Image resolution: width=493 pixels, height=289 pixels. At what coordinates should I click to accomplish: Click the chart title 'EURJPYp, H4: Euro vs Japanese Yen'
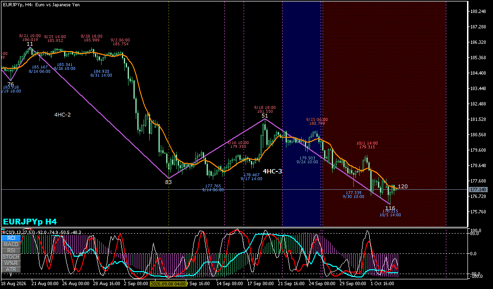coord(41,5)
